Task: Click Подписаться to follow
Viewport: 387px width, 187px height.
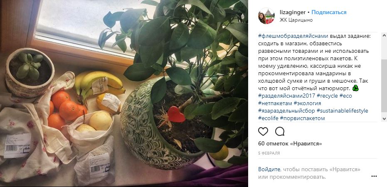Action: 329,12
